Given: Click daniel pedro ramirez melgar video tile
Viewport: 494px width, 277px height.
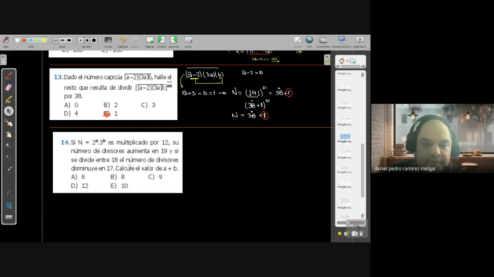Looking at the screenshot, I should (x=433, y=138).
